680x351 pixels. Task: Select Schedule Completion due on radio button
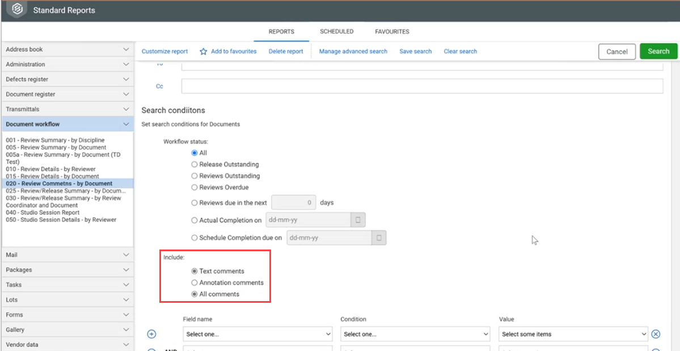pyautogui.click(x=195, y=238)
